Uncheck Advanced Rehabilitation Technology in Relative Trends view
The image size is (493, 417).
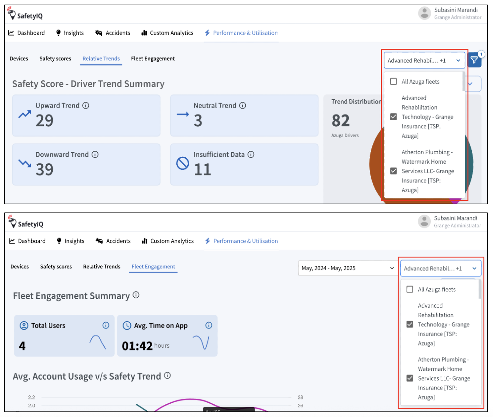click(393, 117)
